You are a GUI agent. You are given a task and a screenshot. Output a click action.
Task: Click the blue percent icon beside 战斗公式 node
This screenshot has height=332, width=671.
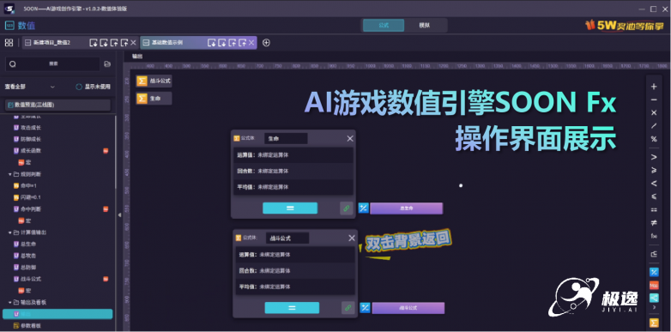click(x=365, y=308)
